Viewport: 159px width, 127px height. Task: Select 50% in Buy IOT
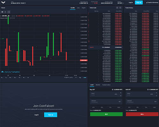tap(102, 107)
